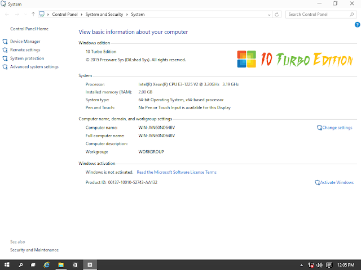Open Remote settings

point(25,50)
